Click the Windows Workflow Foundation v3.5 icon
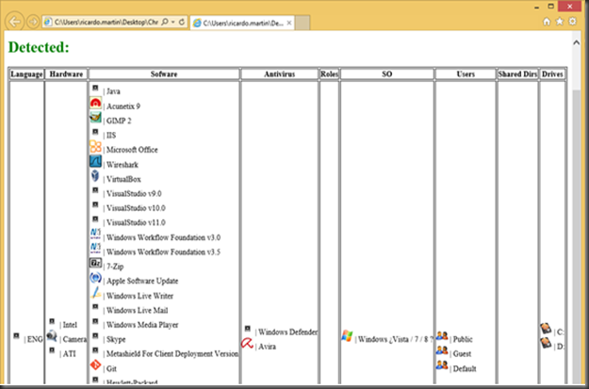This screenshot has height=389, width=589. [x=95, y=249]
